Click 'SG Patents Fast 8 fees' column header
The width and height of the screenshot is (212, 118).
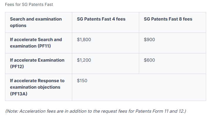[168, 19]
